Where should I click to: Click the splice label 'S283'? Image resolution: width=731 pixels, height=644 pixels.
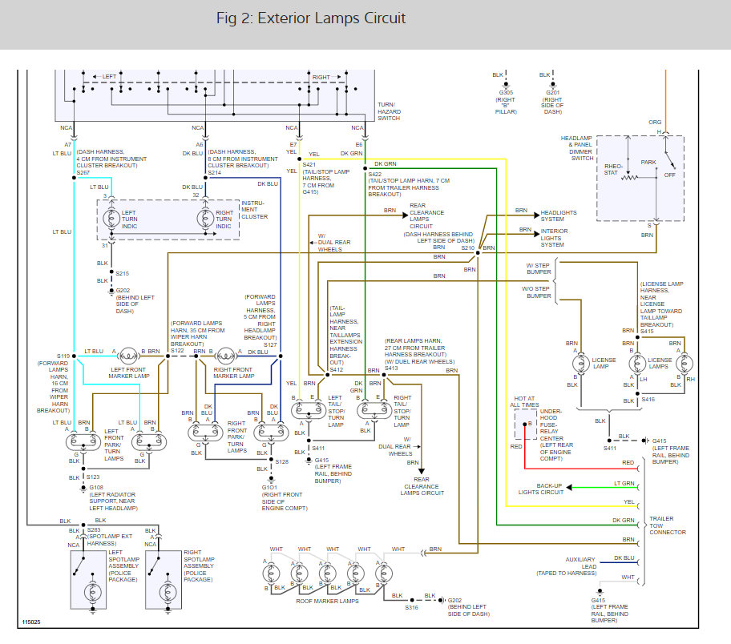point(94,529)
